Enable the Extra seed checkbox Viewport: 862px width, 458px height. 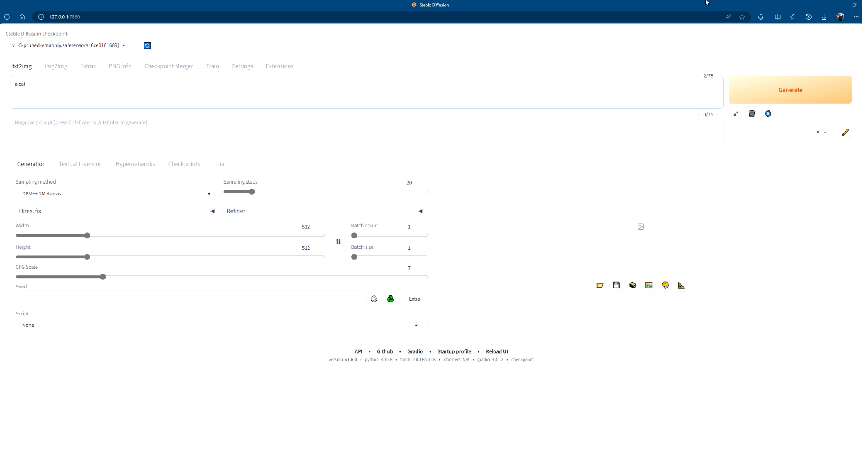coord(403,299)
